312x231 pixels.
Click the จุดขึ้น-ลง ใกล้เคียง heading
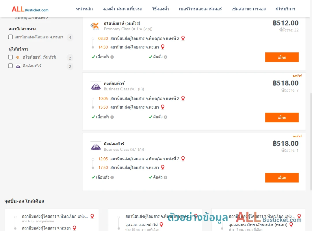point(24,201)
